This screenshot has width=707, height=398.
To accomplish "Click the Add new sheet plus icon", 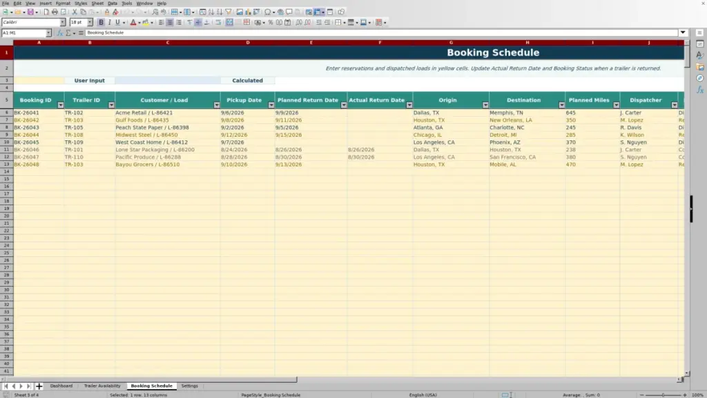I will click(39, 386).
